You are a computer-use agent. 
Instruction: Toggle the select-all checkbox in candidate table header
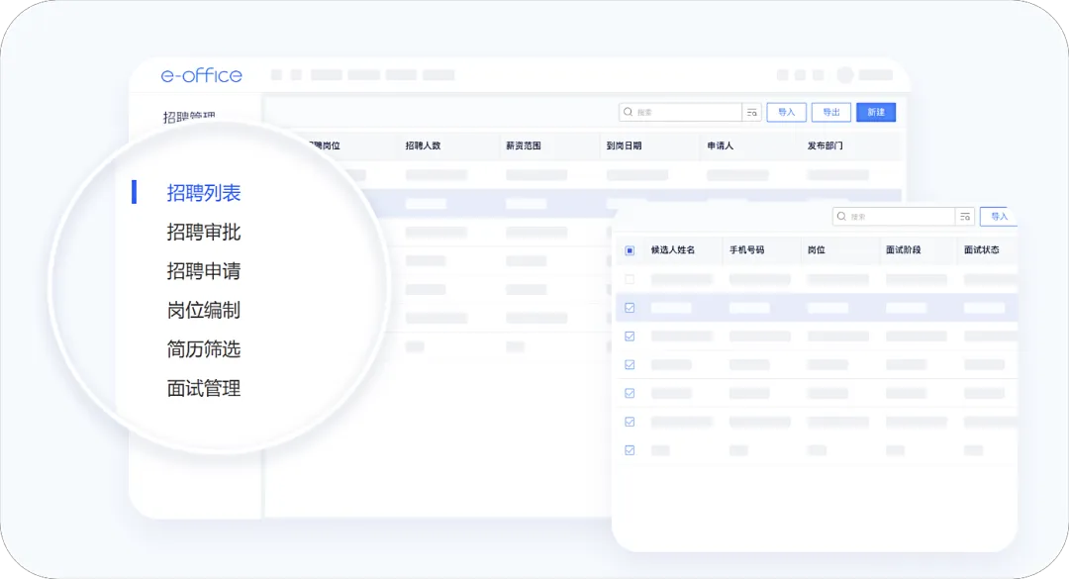[x=630, y=250]
